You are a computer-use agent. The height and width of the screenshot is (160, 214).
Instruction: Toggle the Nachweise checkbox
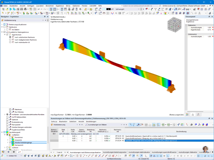click(x=5, y=27)
